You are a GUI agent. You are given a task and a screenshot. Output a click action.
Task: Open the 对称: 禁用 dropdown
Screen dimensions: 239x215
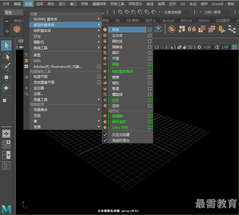[x=217, y=12]
